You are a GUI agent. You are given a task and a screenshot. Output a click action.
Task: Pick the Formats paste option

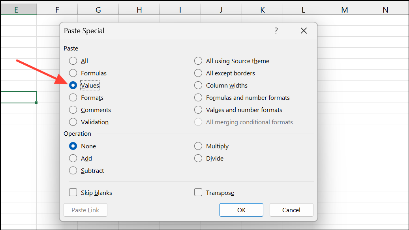tap(73, 97)
